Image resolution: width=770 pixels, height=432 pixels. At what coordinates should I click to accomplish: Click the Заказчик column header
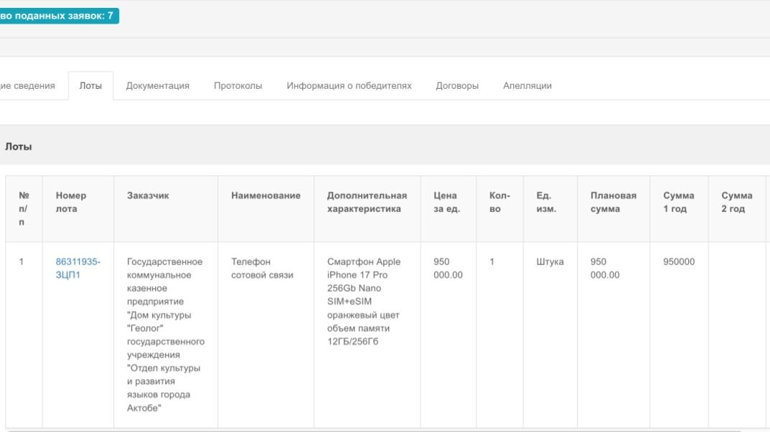(x=146, y=196)
